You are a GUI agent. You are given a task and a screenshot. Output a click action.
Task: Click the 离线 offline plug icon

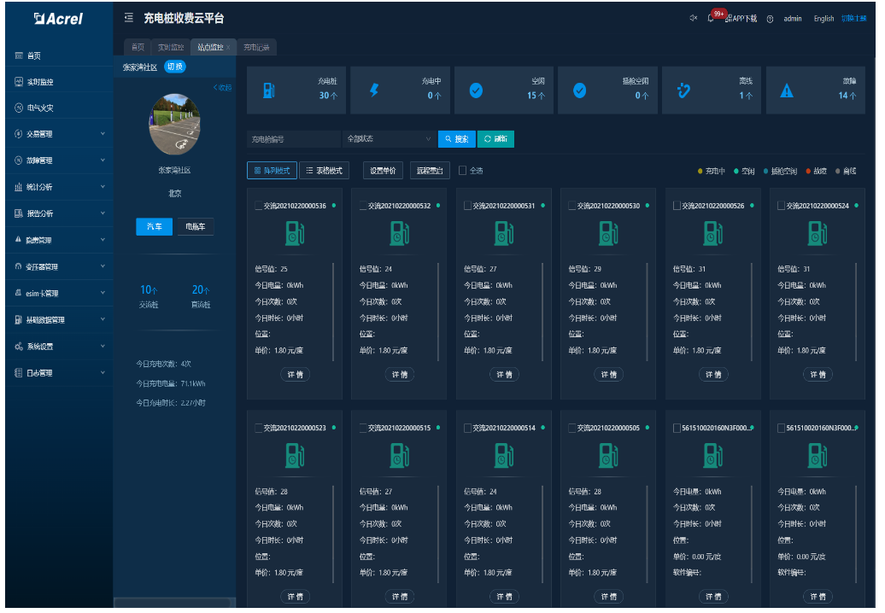click(683, 90)
